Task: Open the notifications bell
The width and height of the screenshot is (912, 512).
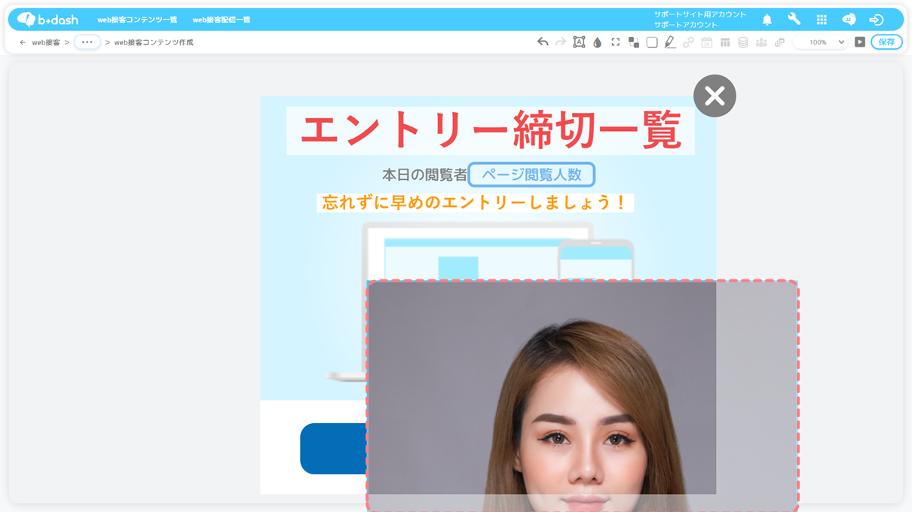Action: pyautogui.click(x=767, y=20)
